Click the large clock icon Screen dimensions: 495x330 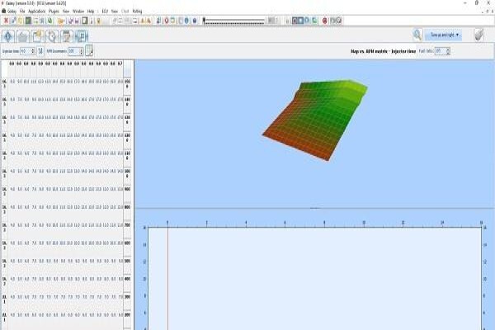click(x=52, y=36)
